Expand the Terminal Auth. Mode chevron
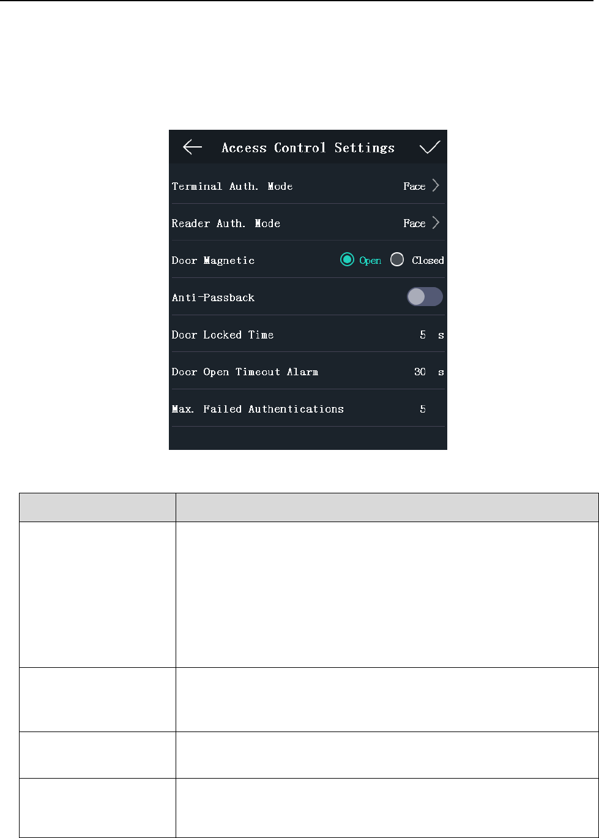The height and width of the screenshot is (838, 599). pyautogui.click(x=436, y=185)
